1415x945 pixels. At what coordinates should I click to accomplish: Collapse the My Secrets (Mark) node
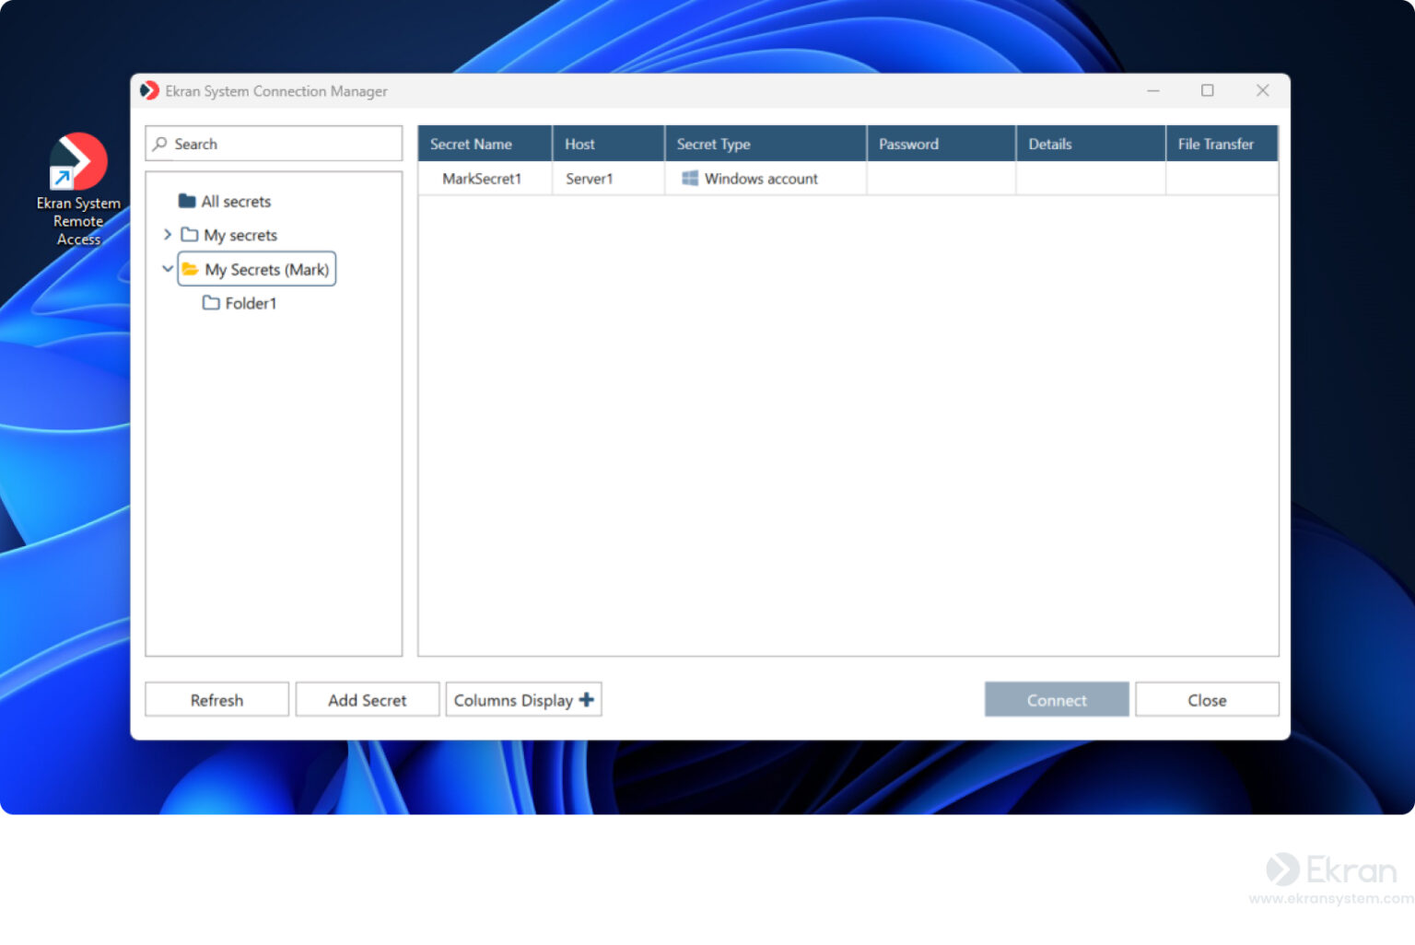coord(168,269)
